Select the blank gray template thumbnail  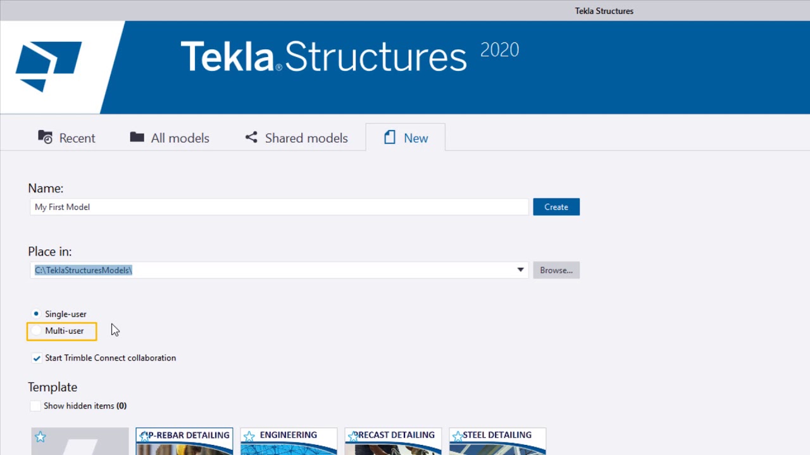[x=80, y=442]
